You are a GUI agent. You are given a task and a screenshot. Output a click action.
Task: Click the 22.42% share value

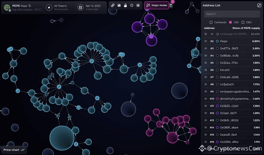click(255, 34)
